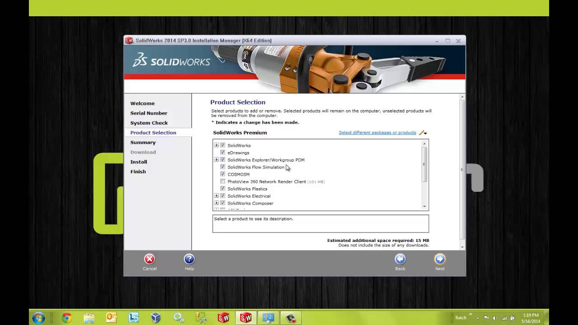Open VirtualBox cube icon in taskbar
The width and height of the screenshot is (578, 325).
[x=156, y=318]
